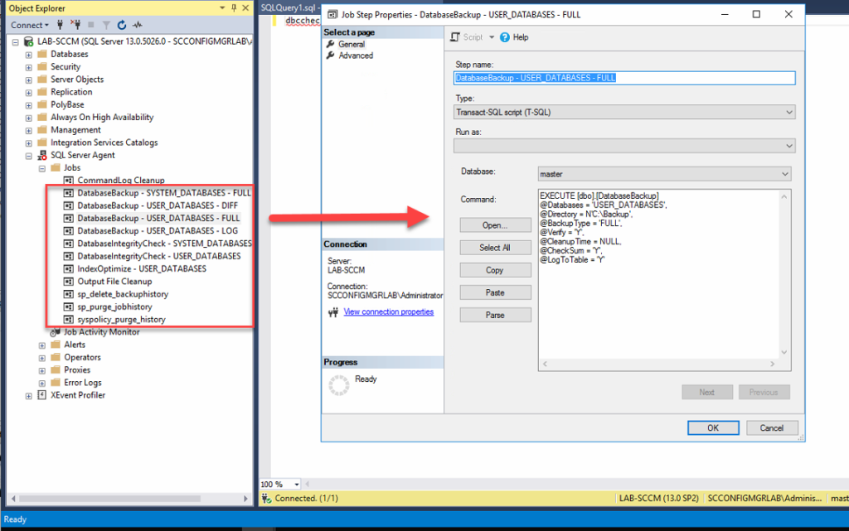
Task: Select DatabaseBackup - USER_DATABASES - LOG job
Action: [157, 231]
